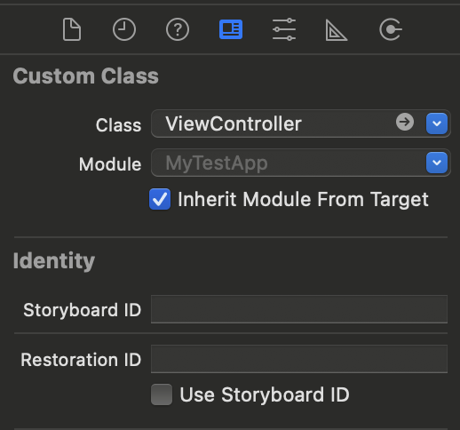Show the History inspector
460x430 pixels.
coord(124,29)
